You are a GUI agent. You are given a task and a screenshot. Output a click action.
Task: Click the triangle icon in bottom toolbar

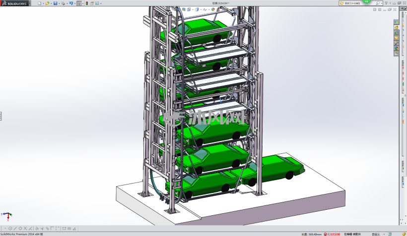[74, 228]
